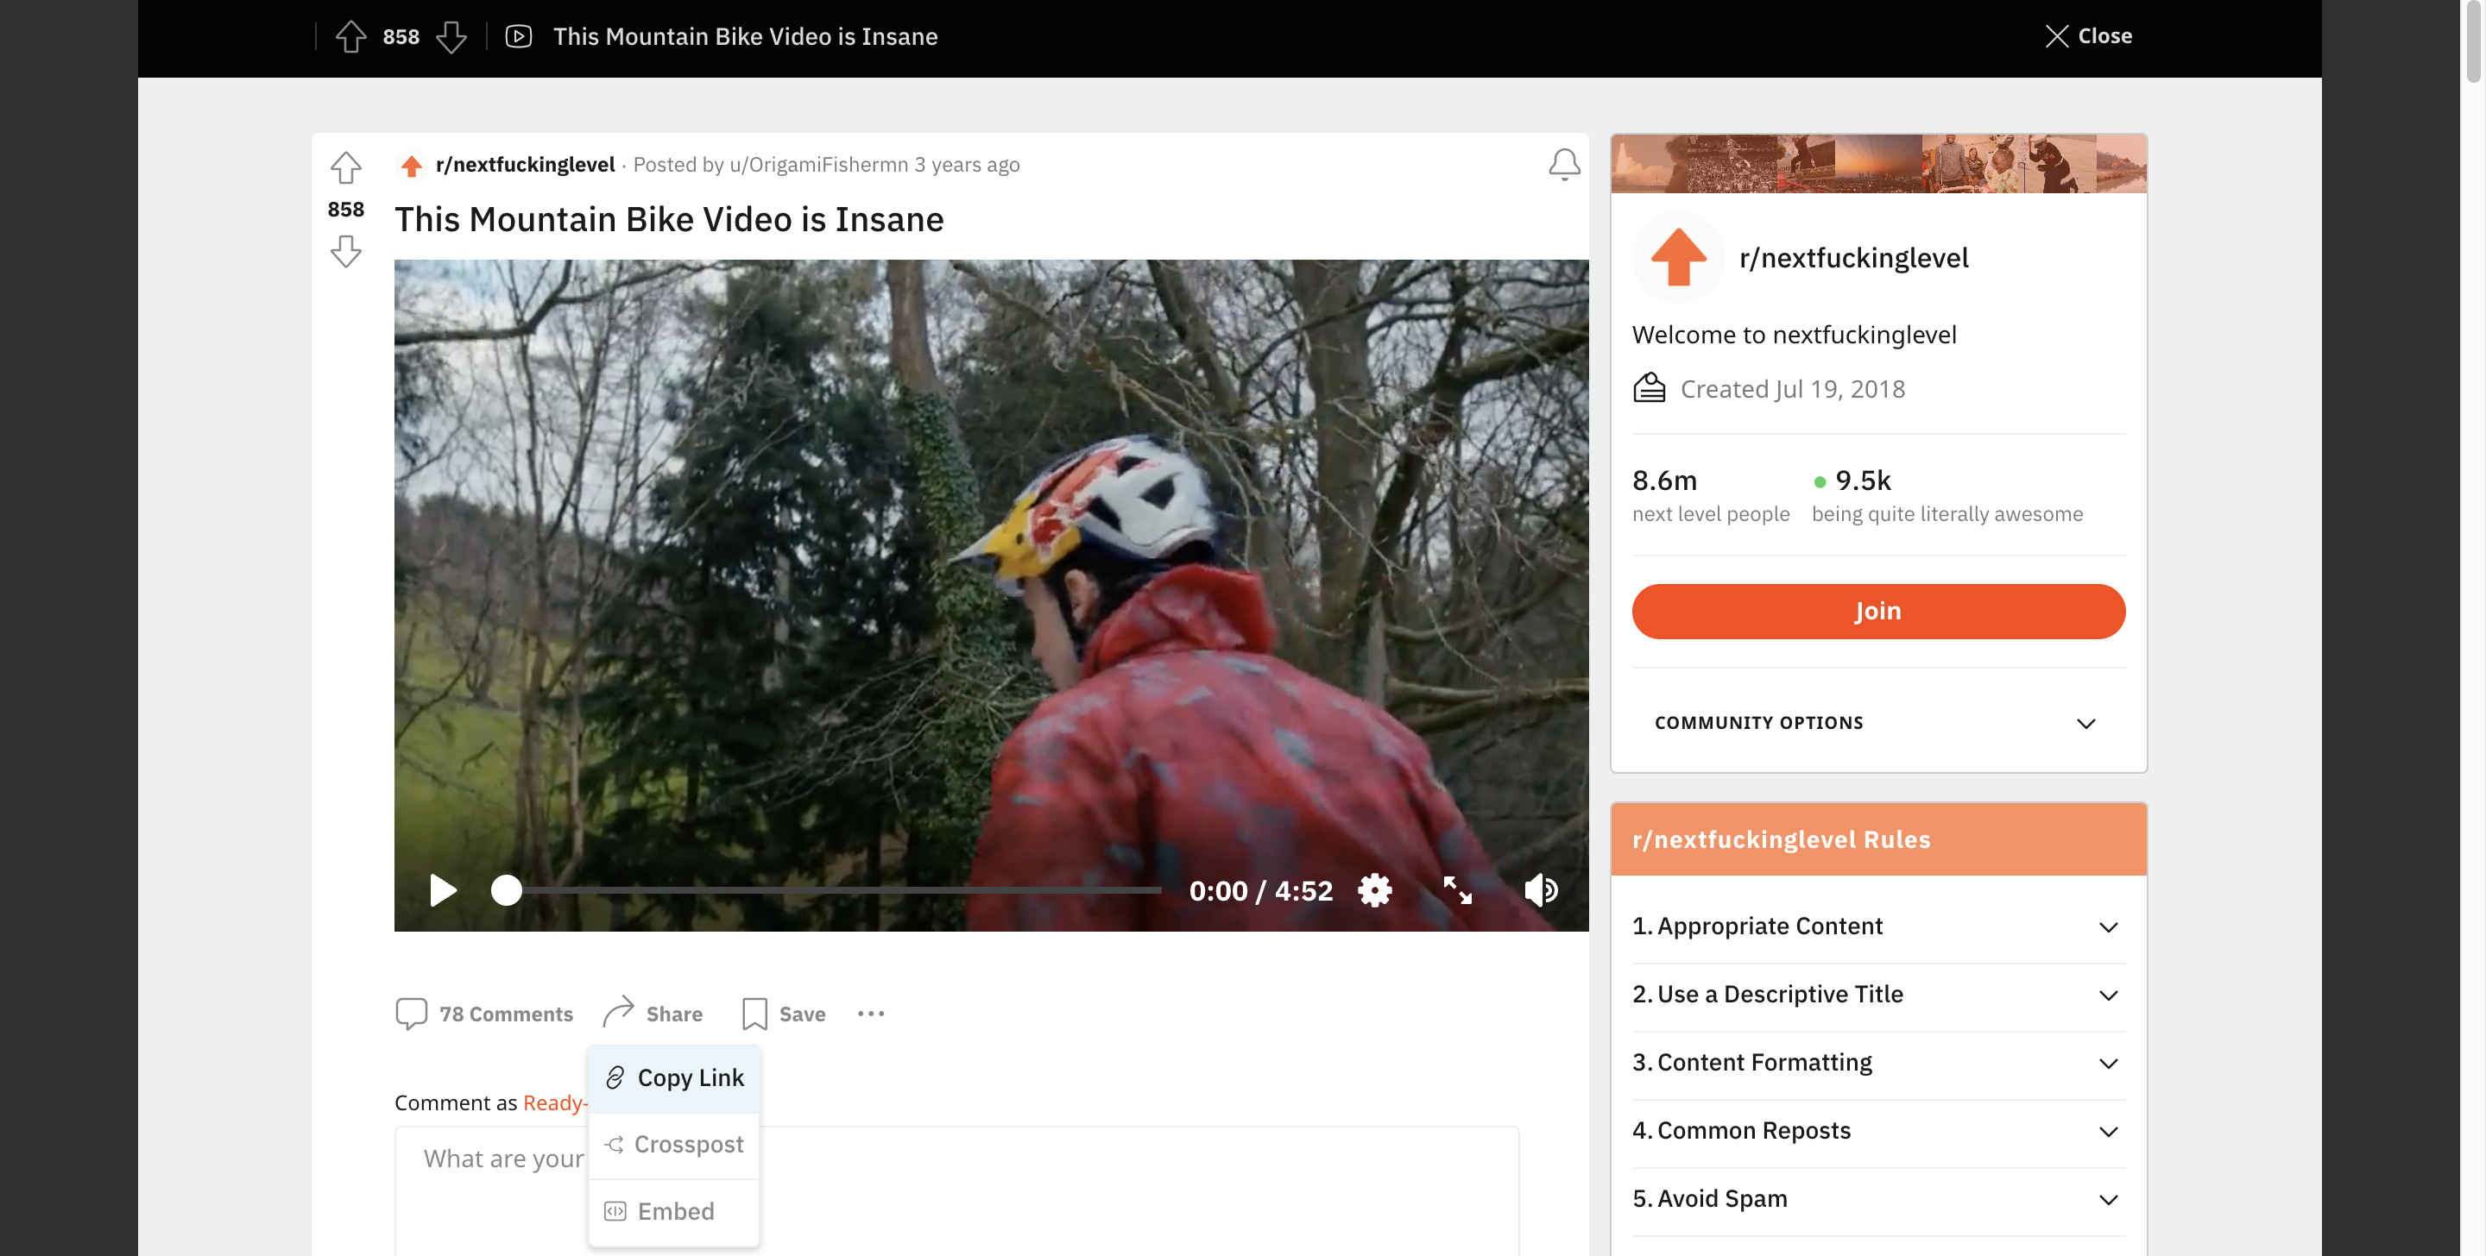The image size is (2486, 1256).
Task: Click the Copy Link icon in dropdown
Action: (615, 1077)
